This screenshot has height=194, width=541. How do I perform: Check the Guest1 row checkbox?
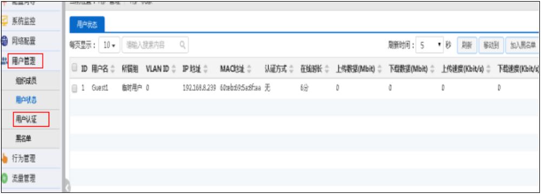click(x=74, y=88)
